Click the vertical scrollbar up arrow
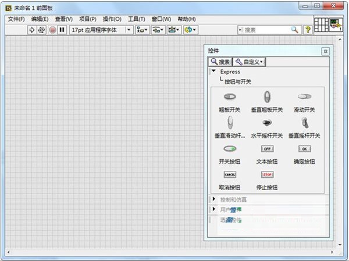The image size is (349, 261). (x=340, y=40)
